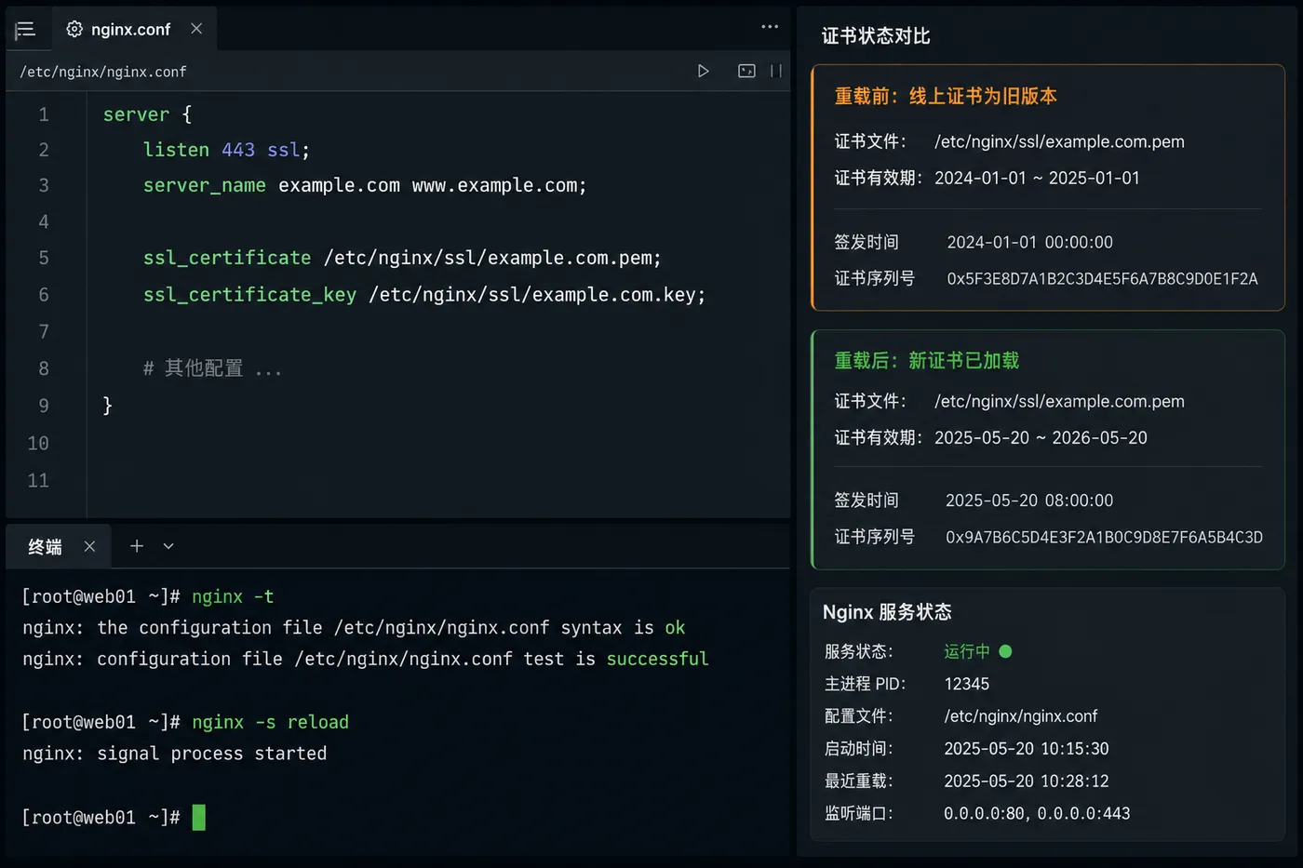This screenshot has width=1303, height=868.
Task: Close the nginx.conf editor tab
Action: 196,29
